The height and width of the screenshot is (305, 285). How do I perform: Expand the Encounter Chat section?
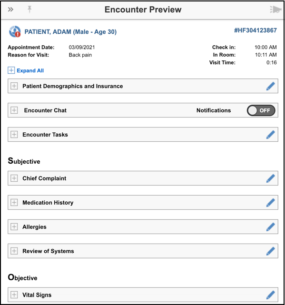14,110
